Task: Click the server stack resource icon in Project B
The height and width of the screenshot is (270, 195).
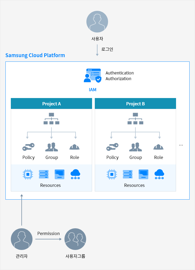Action: click(x=128, y=174)
